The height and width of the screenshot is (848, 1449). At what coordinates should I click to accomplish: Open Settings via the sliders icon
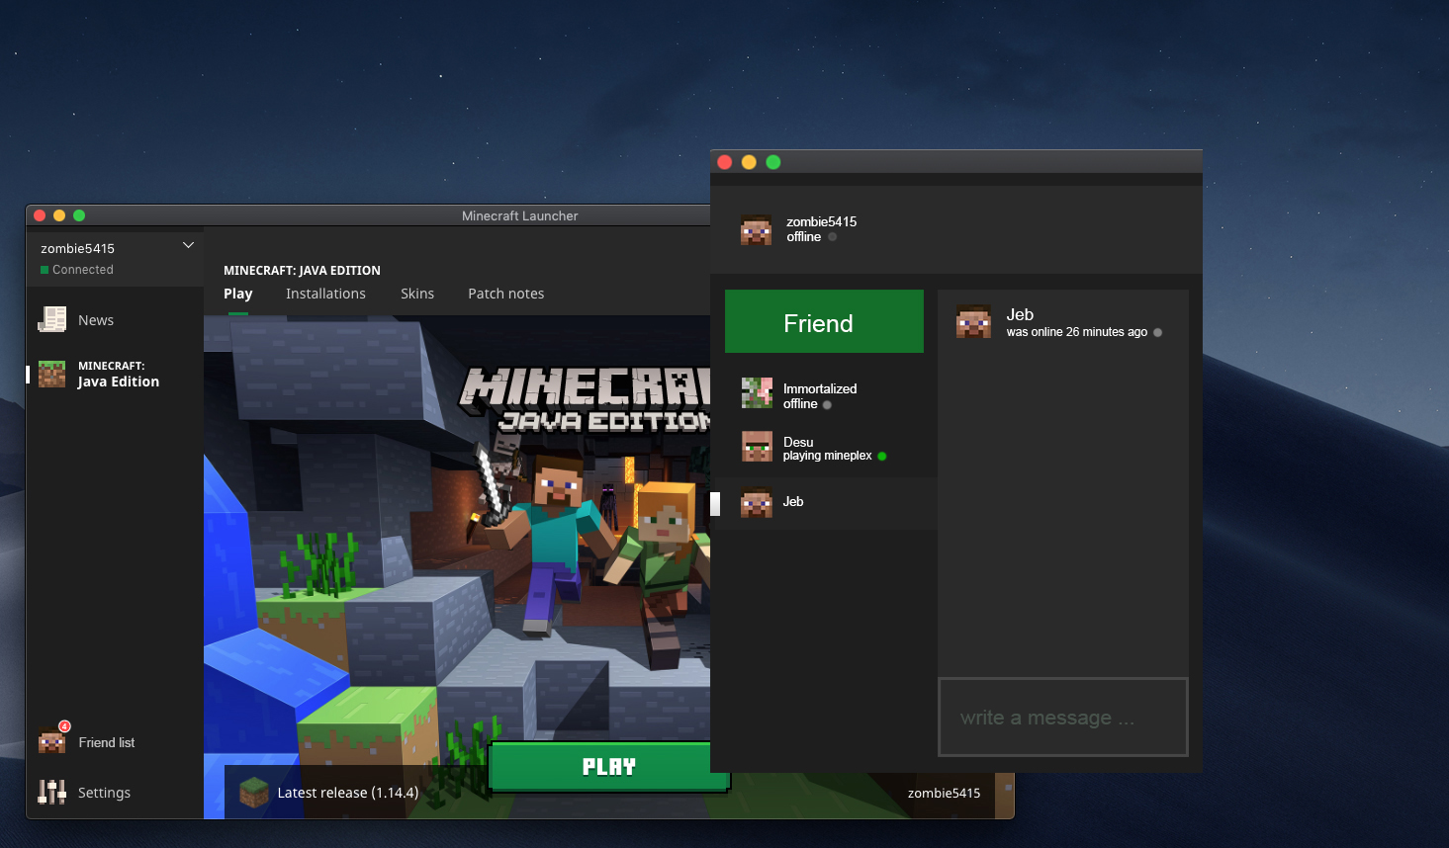51,792
